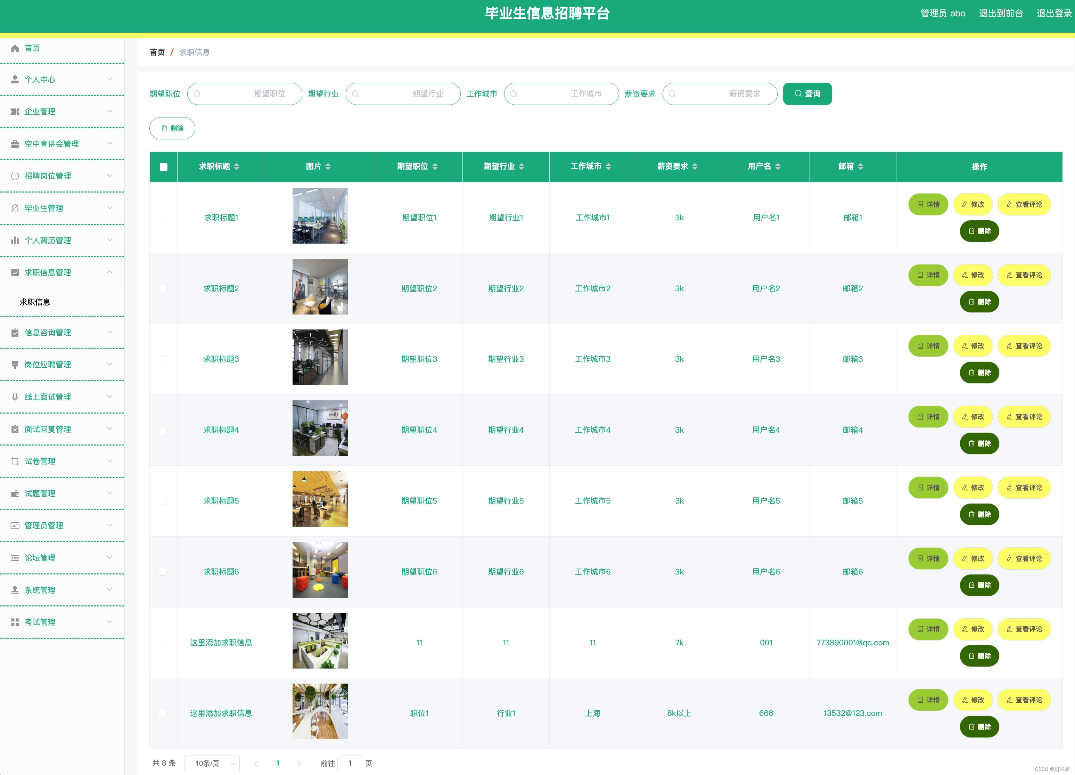The height and width of the screenshot is (775, 1075).
Task: Expand the 试卷管理 menu chevron
Action: (x=109, y=461)
